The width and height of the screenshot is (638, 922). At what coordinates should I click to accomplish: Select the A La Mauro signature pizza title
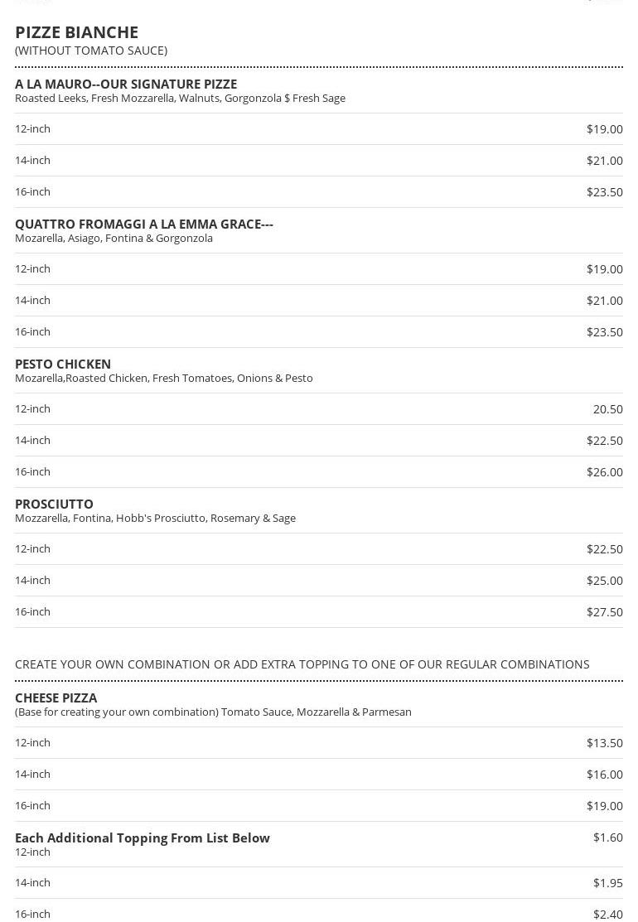(x=126, y=84)
